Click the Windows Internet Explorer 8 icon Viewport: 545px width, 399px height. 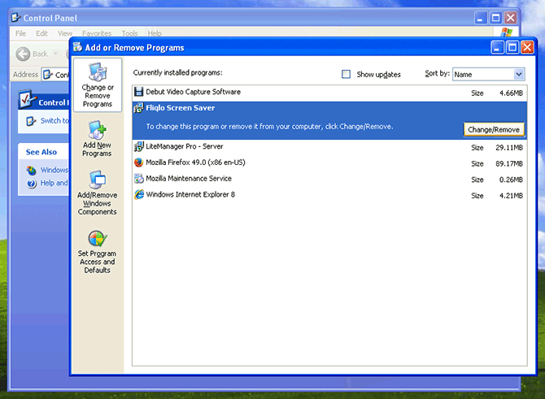[138, 194]
